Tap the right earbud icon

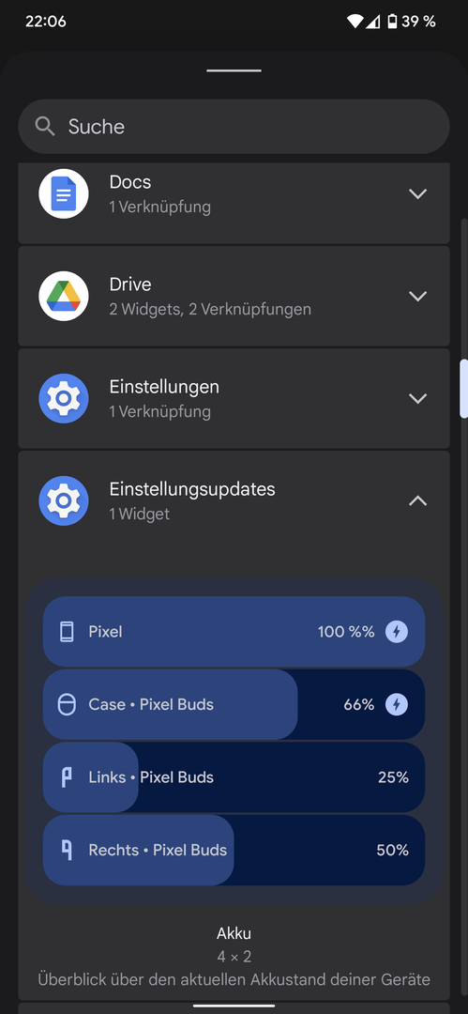(x=67, y=850)
